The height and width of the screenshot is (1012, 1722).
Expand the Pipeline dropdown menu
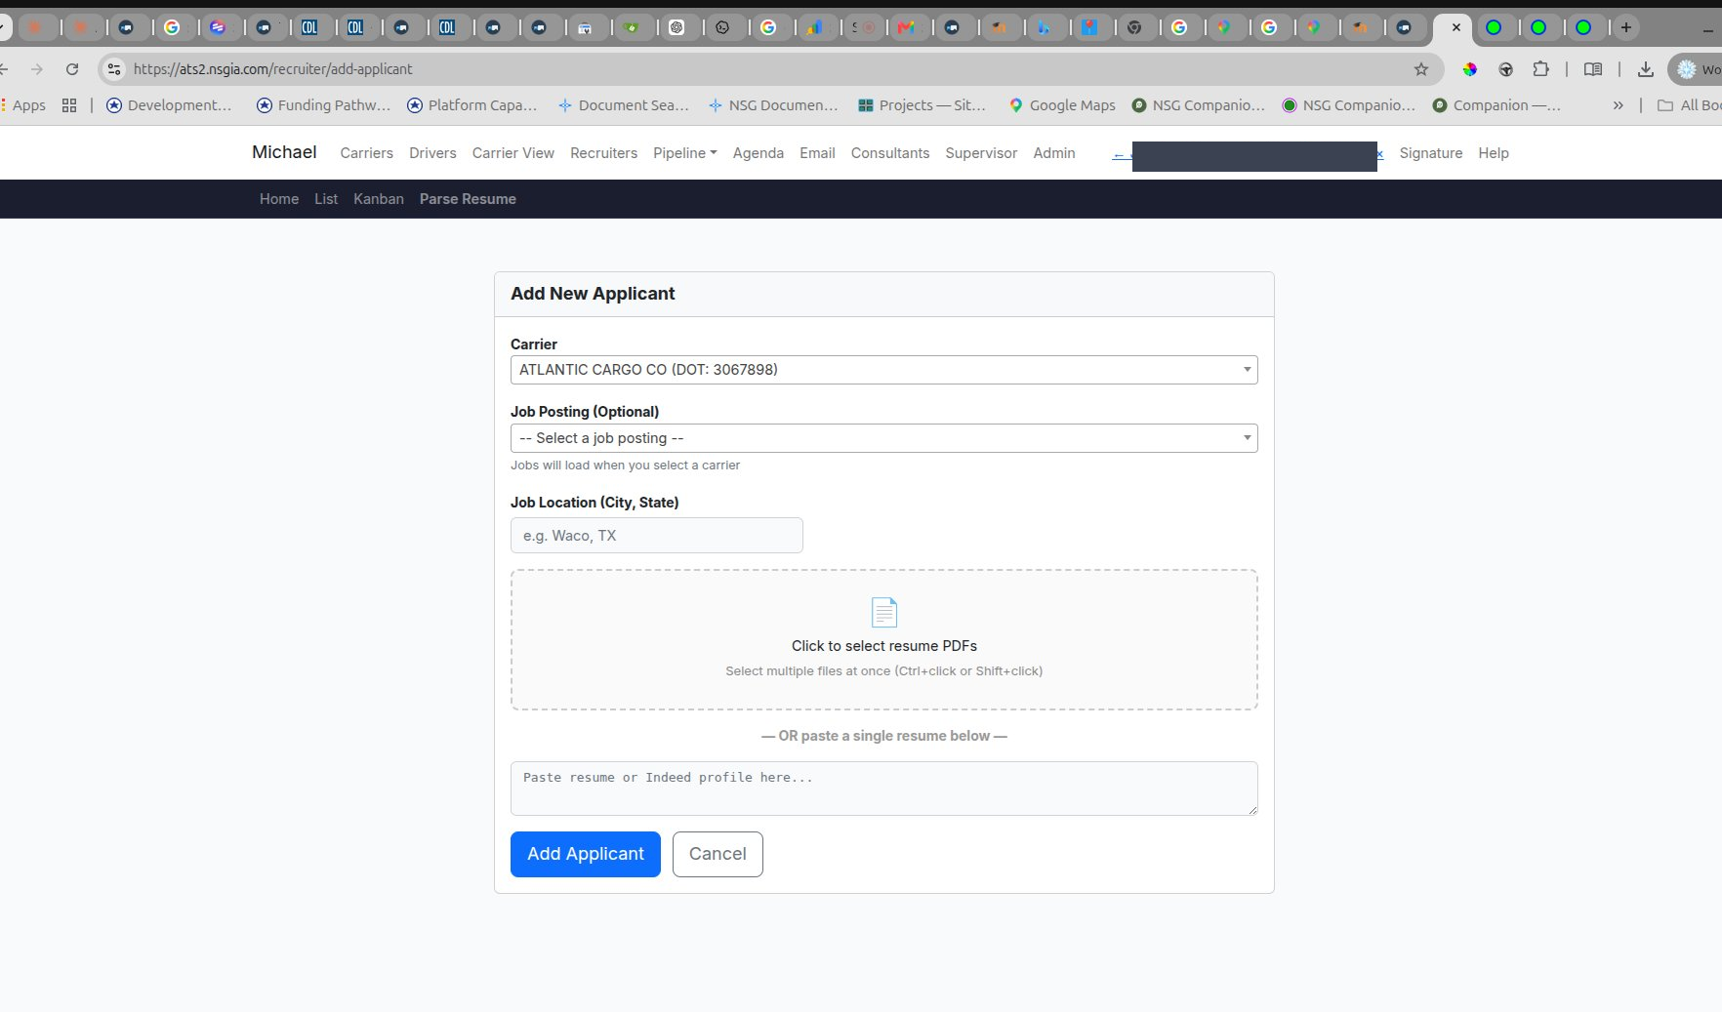(x=684, y=153)
